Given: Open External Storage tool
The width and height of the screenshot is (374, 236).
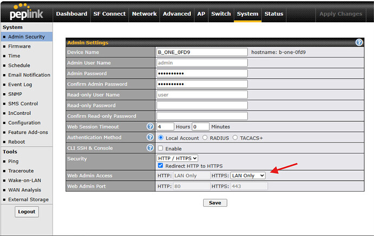Looking at the screenshot, I should 28,200.
